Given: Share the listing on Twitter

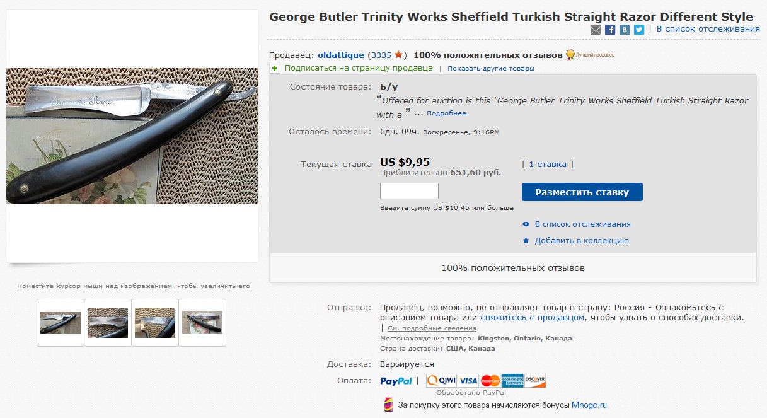Looking at the screenshot, I should coord(639,30).
